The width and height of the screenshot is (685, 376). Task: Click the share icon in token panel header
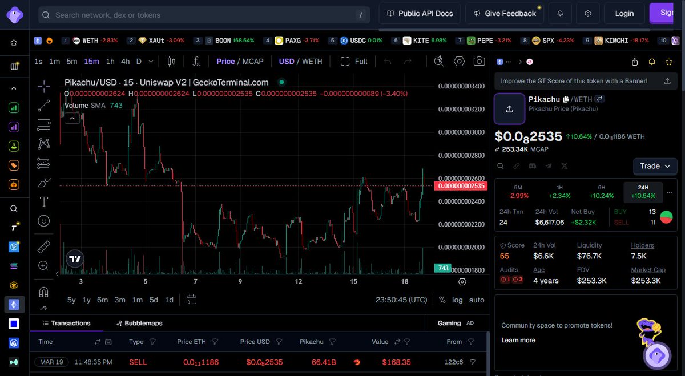635,62
